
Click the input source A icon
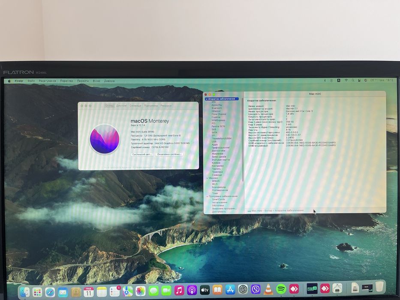click(339, 81)
